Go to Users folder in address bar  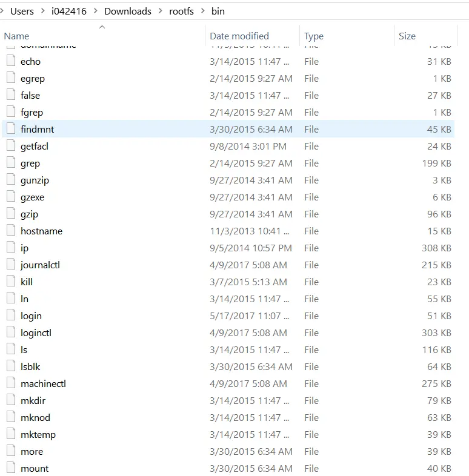click(x=22, y=12)
